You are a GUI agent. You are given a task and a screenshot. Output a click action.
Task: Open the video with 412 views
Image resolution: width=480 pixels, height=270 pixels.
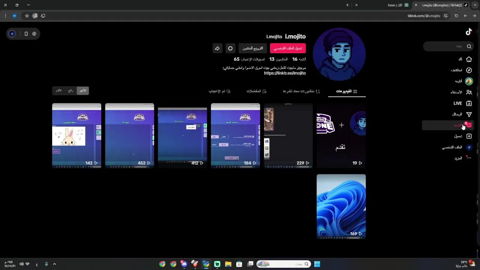183,136
